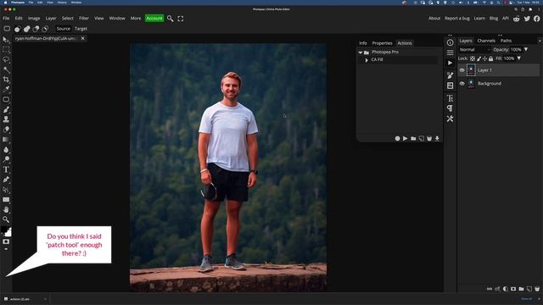
Task: Select the Patch healing tool in toolbar
Action: tap(6, 100)
